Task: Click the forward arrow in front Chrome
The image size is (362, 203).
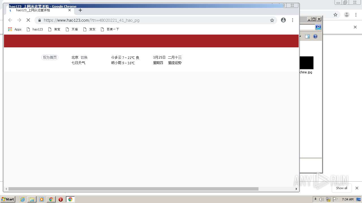Action: pos(19,20)
